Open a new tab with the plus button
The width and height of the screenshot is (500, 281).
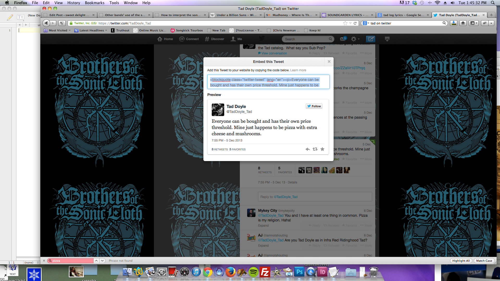[491, 15]
